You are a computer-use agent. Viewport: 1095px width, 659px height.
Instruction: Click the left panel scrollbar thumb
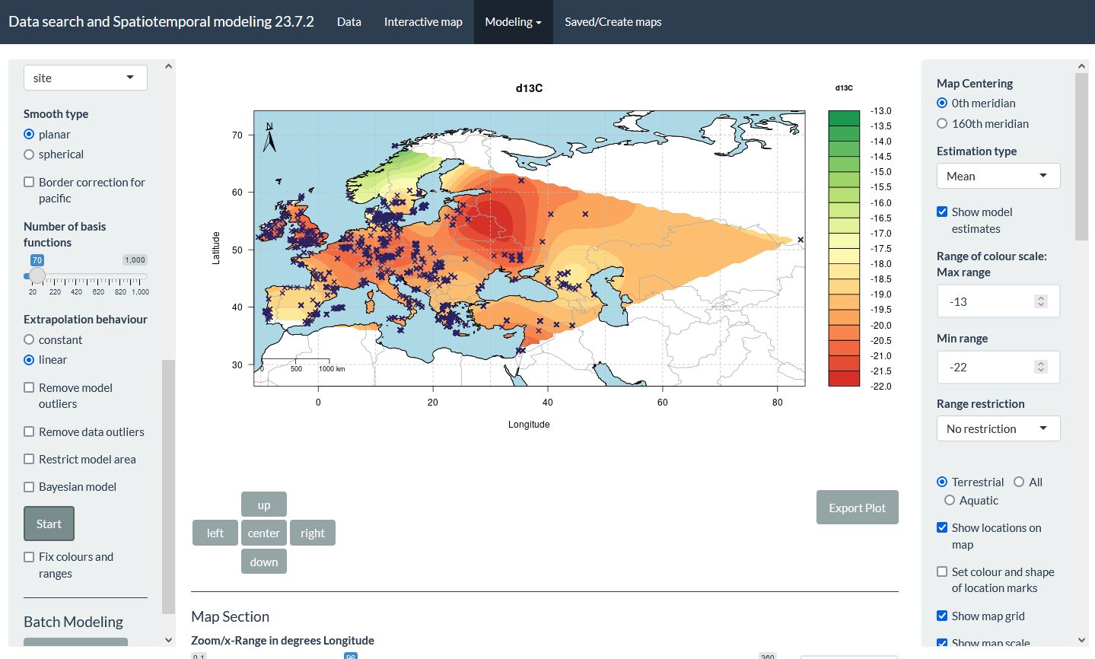(168, 487)
